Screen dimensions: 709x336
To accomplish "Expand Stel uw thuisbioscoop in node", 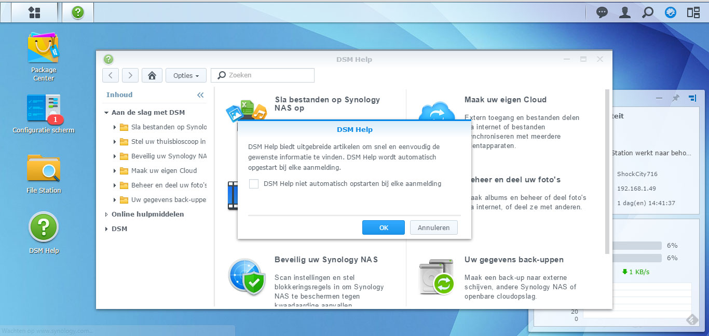I will click(x=115, y=142).
